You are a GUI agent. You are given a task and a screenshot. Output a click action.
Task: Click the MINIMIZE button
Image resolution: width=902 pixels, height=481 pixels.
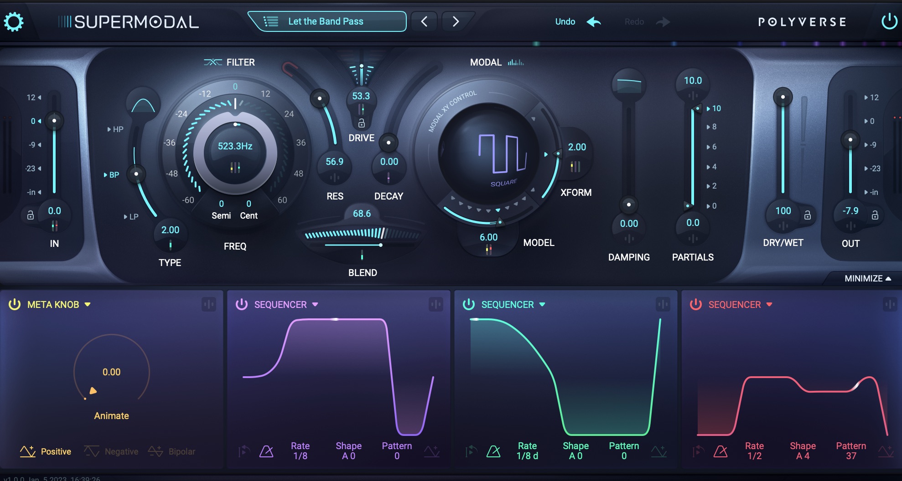(867, 278)
